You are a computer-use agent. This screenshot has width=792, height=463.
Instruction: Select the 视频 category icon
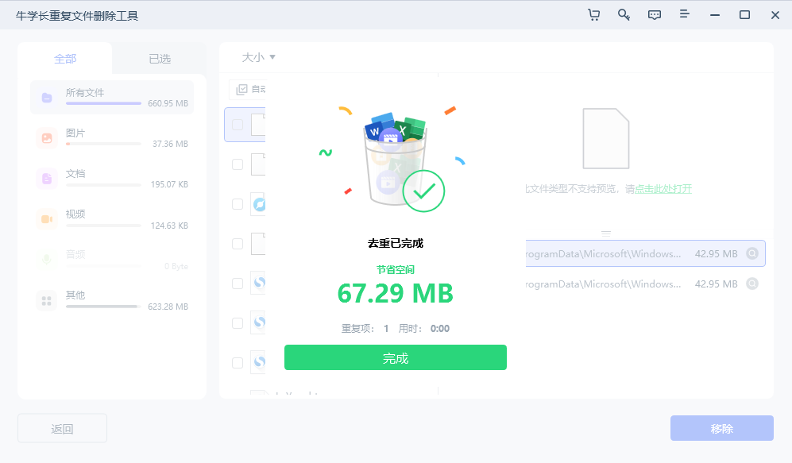click(x=47, y=219)
